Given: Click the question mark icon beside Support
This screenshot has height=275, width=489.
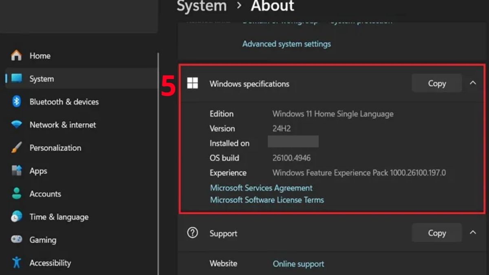Looking at the screenshot, I should (x=192, y=233).
